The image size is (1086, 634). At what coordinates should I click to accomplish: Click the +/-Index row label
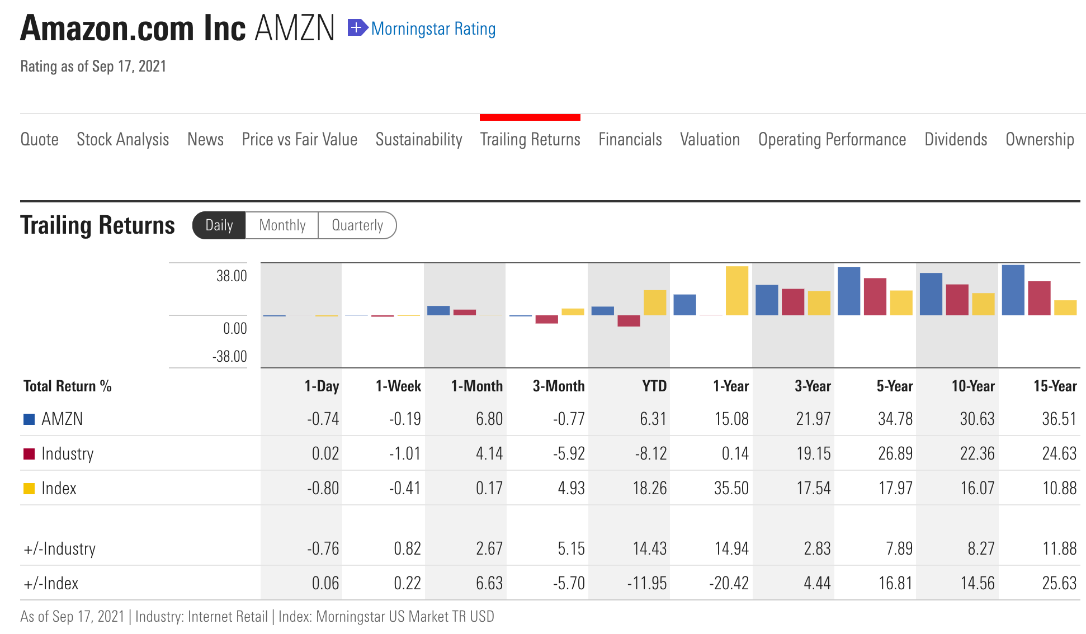[x=51, y=583]
